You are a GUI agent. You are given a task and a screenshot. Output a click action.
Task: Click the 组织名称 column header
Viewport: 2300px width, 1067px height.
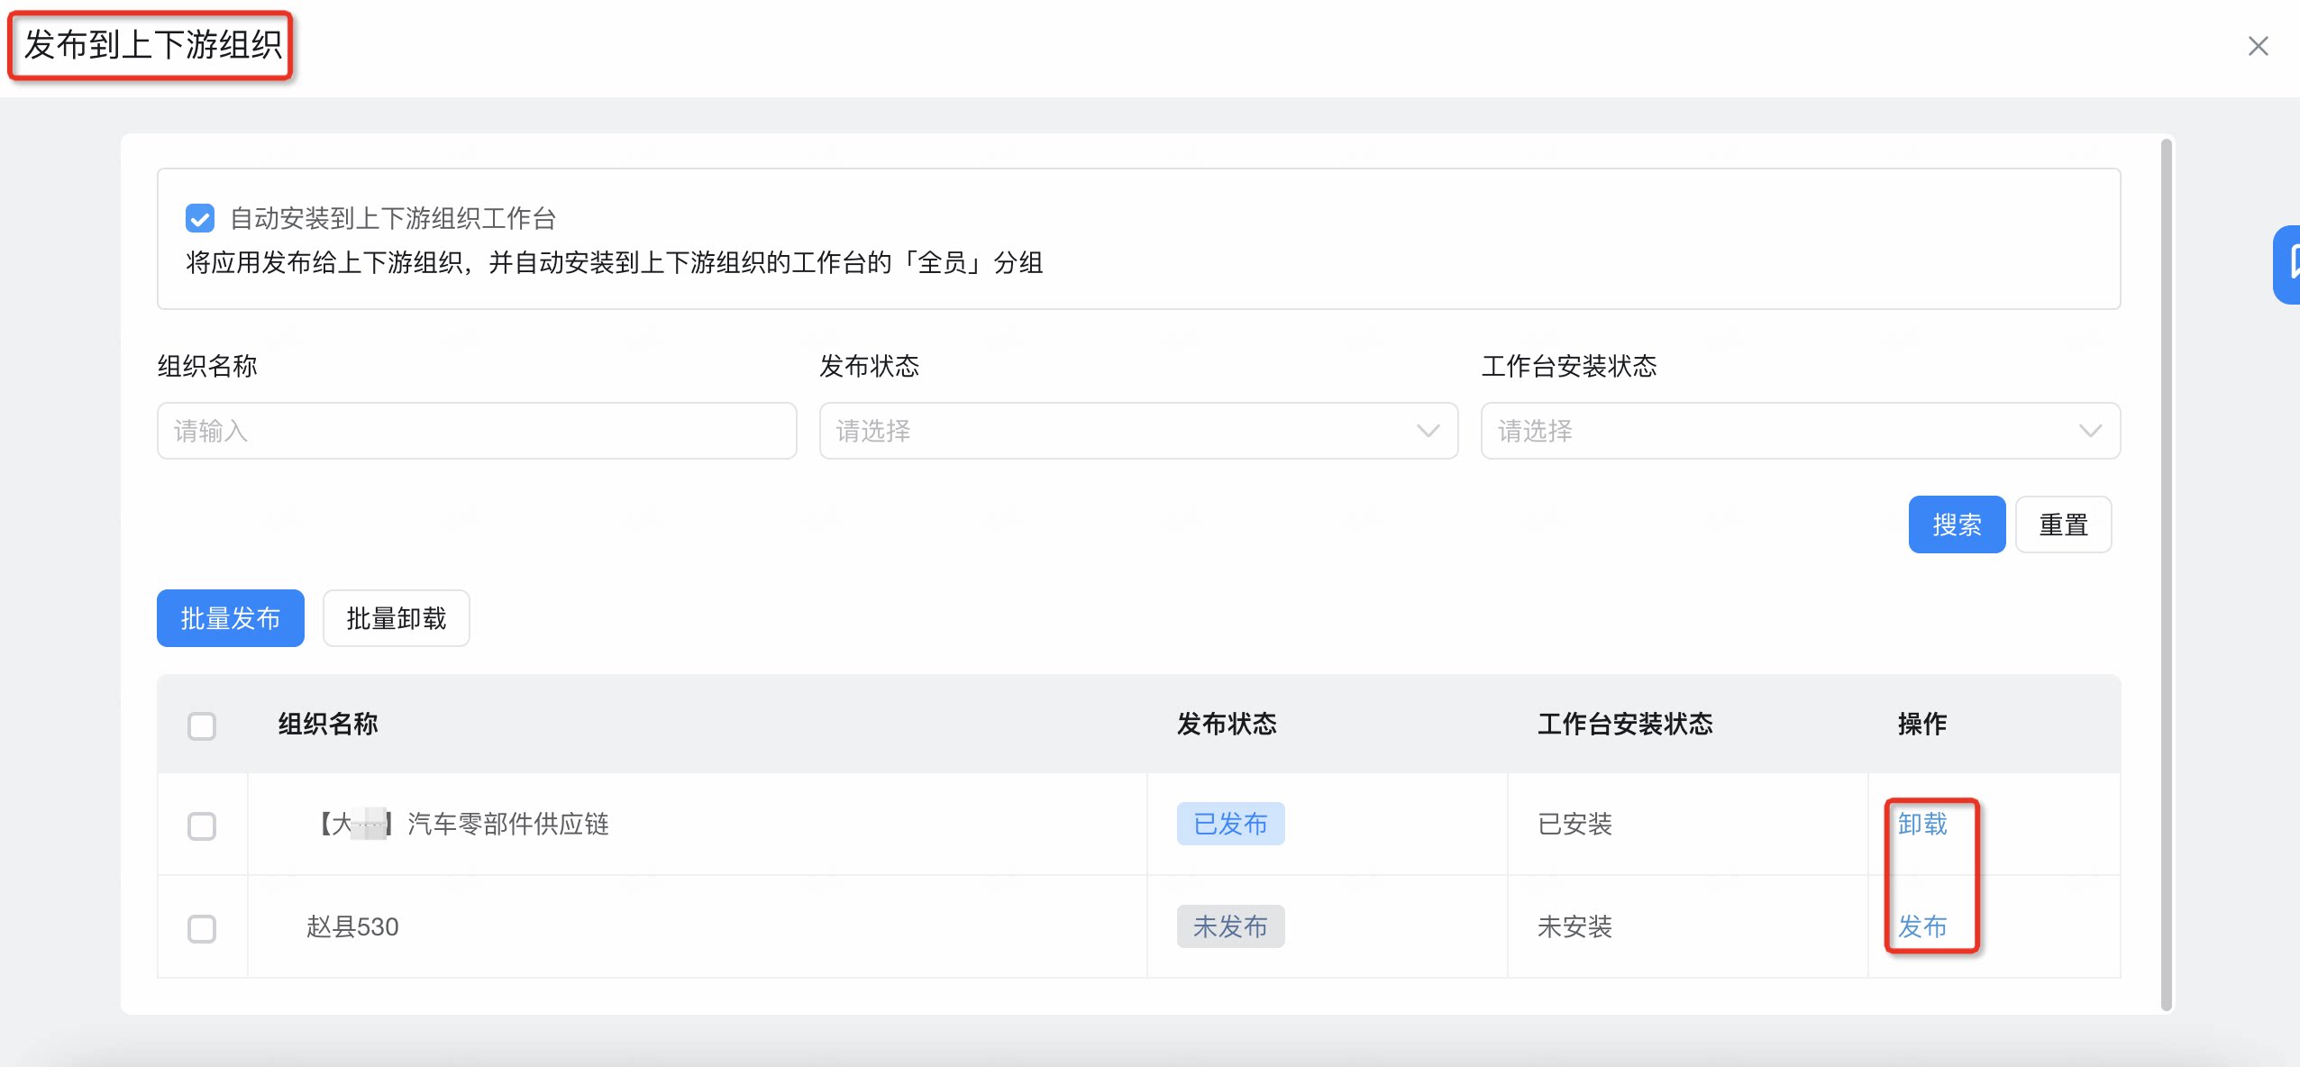click(328, 724)
